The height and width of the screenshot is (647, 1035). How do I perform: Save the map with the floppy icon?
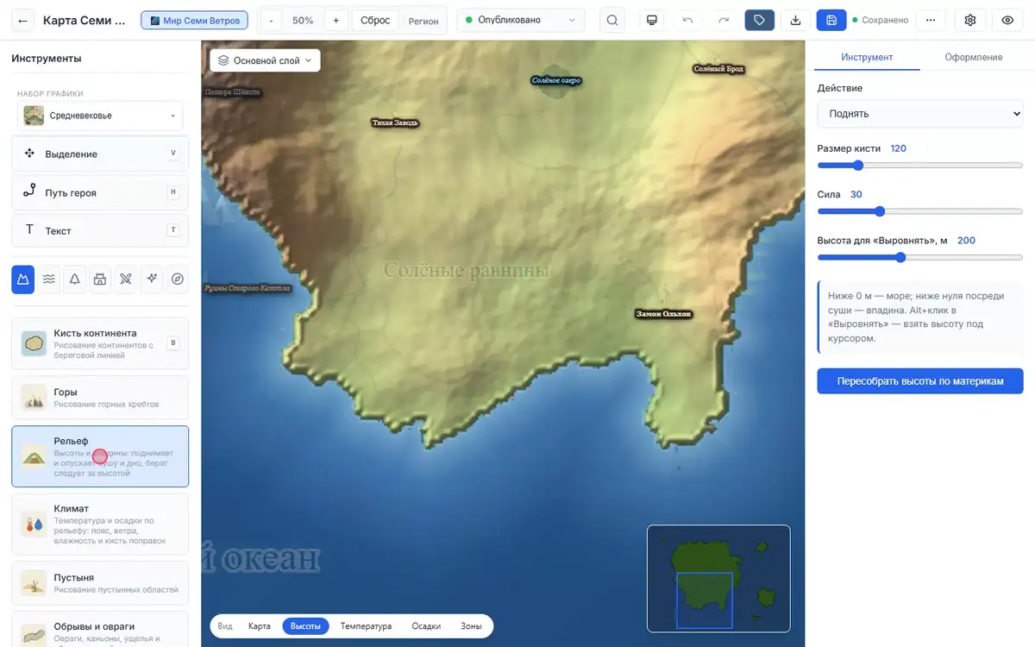click(x=831, y=20)
